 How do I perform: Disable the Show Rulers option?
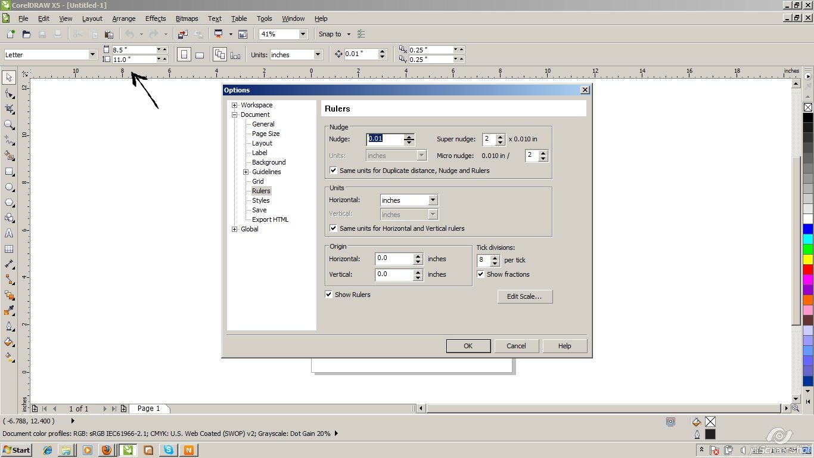tap(328, 294)
